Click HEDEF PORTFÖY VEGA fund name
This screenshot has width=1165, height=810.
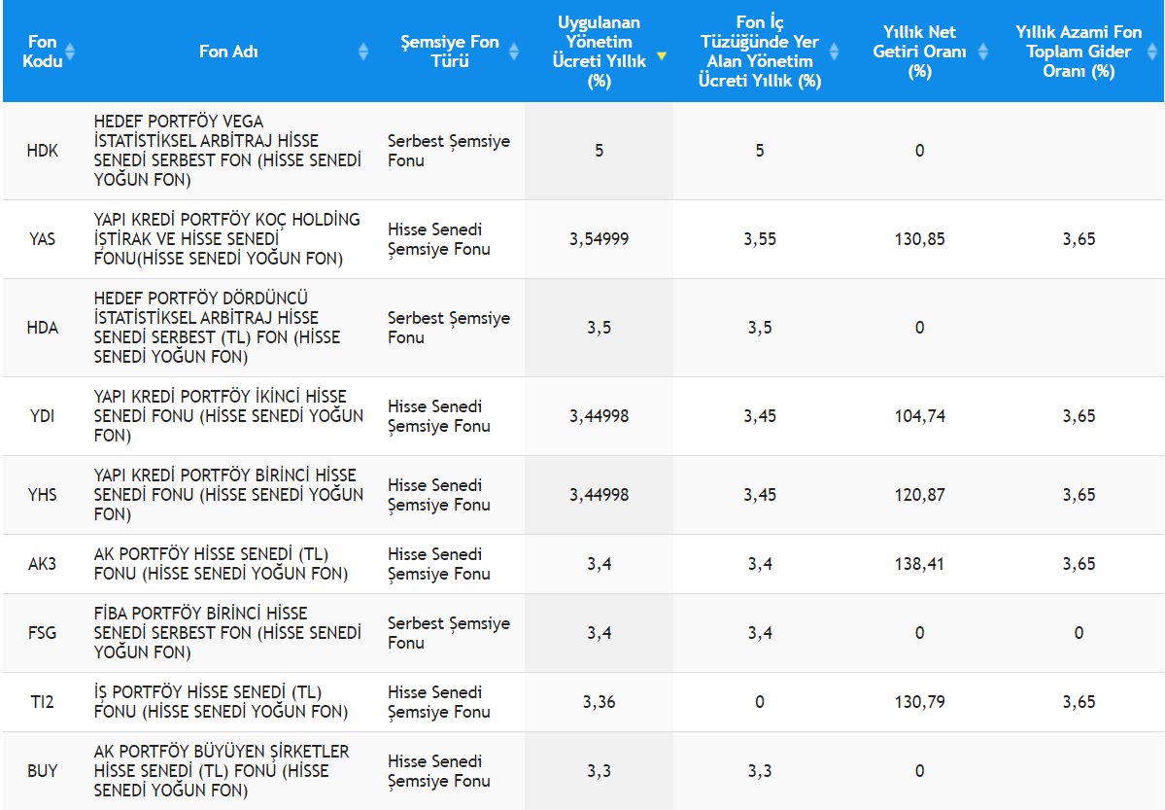(x=227, y=151)
